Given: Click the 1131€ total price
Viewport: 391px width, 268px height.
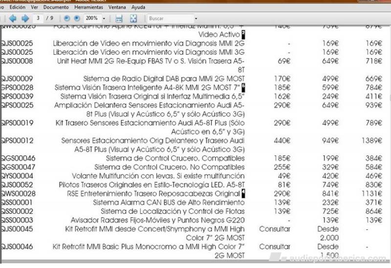Looking at the screenshot, I should (372, 194).
